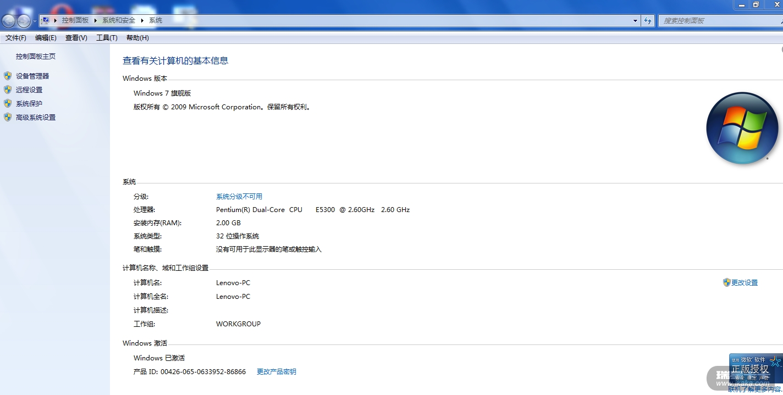Image resolution: width=783 pixels, height=395 pixels.
Task: Click Lenovo-PC in the 计算机全名 row
Action: pos(233,297)
